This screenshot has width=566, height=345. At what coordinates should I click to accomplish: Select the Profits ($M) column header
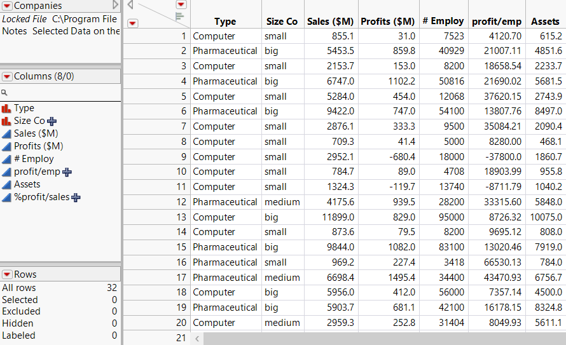(x=387, y=22)
